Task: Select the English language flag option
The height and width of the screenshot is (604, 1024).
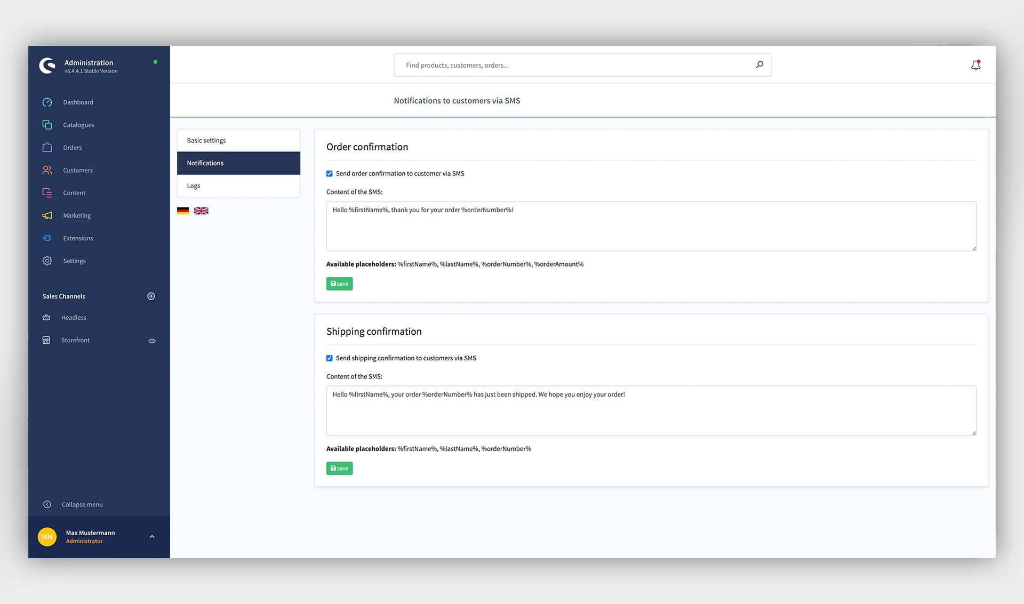Action: pyautogui.click(x=202, y=210)
